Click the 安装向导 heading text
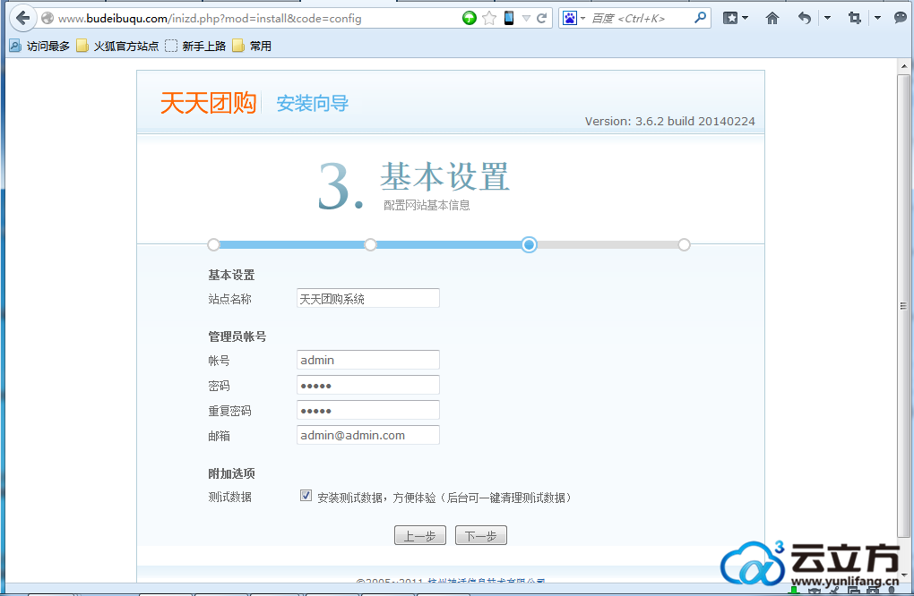Screen dimensions: 914x596 pos(313,103)
